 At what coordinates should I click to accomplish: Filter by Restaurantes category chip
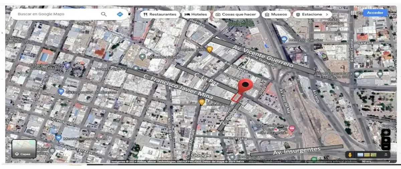pos(159,14)
